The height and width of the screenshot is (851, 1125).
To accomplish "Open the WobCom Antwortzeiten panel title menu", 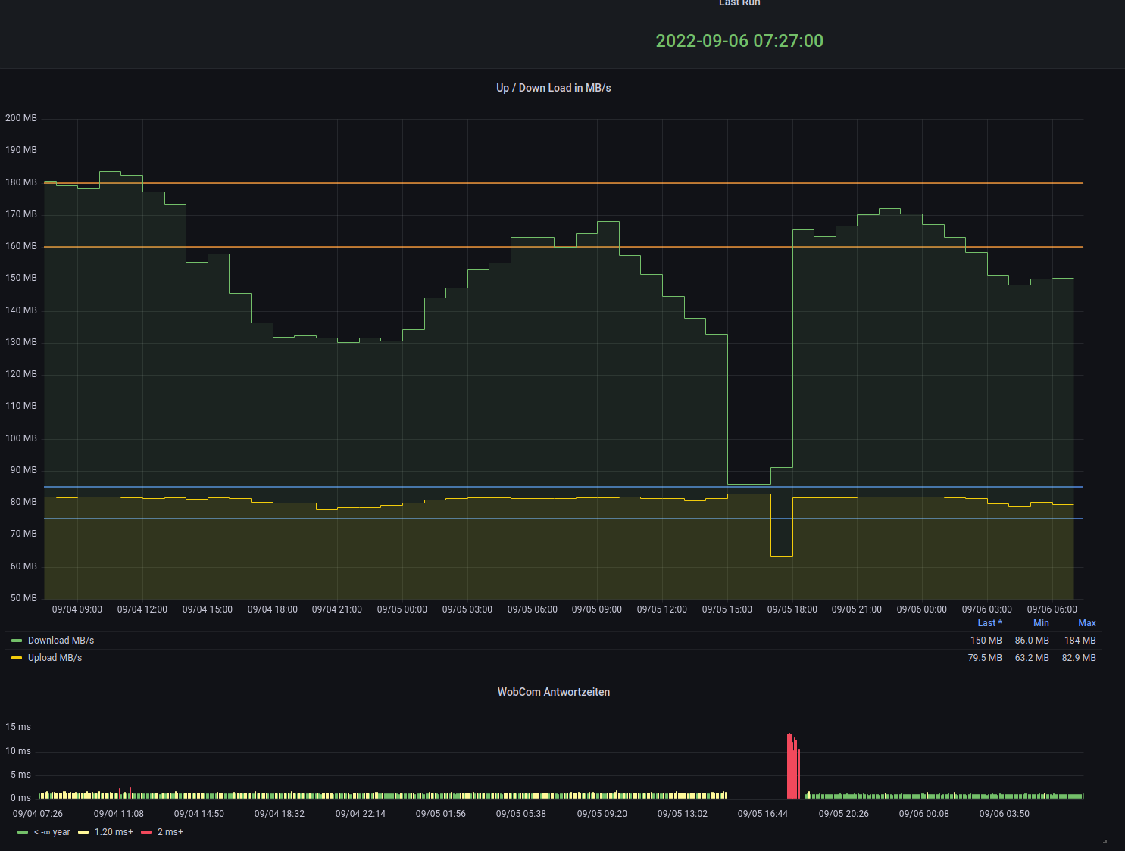I will pos(554,692).
